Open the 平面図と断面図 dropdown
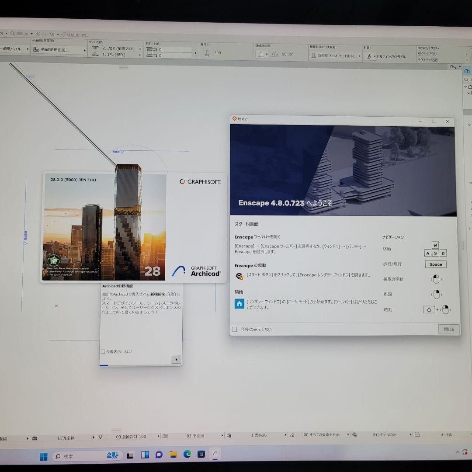472x472 pixels. [x=84, y=50]
